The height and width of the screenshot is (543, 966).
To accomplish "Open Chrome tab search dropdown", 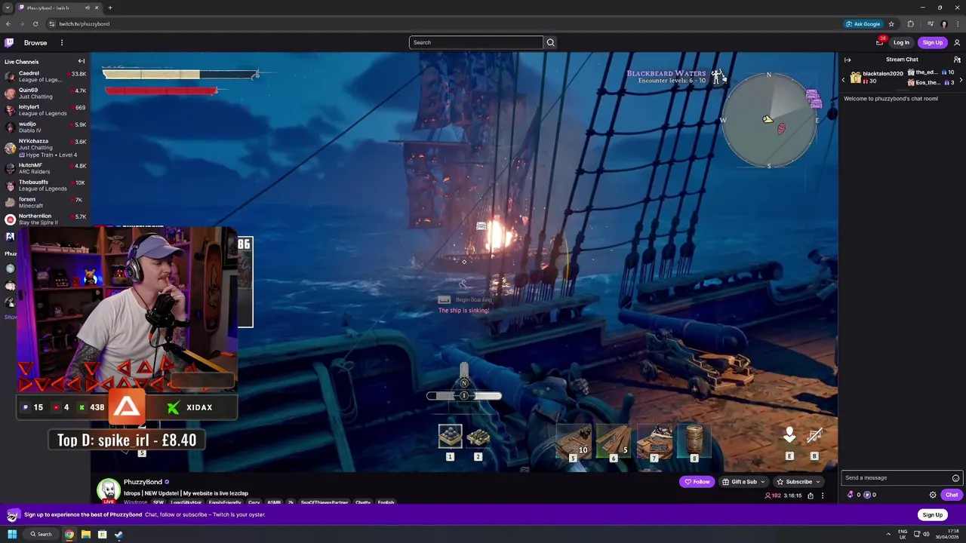I will 8,8.
